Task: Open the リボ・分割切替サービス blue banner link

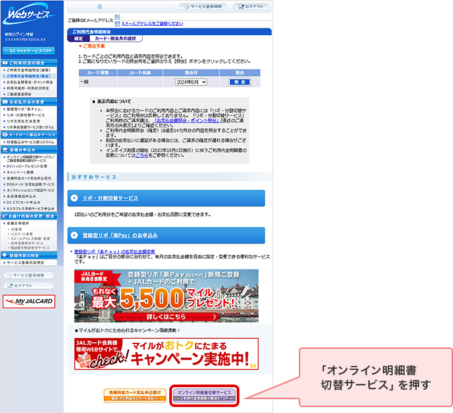Action: [x=110, y=198]
